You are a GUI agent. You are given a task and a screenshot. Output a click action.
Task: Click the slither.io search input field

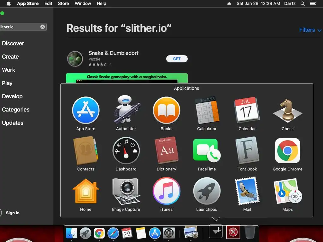(23, 27)
